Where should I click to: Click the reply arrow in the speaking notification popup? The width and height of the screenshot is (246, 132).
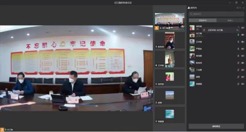pyautogui.click(x=237, y=30)
